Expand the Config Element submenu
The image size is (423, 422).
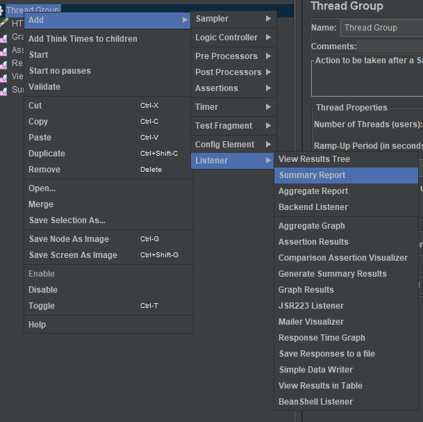pyautogui.click(x=233, y=145)
